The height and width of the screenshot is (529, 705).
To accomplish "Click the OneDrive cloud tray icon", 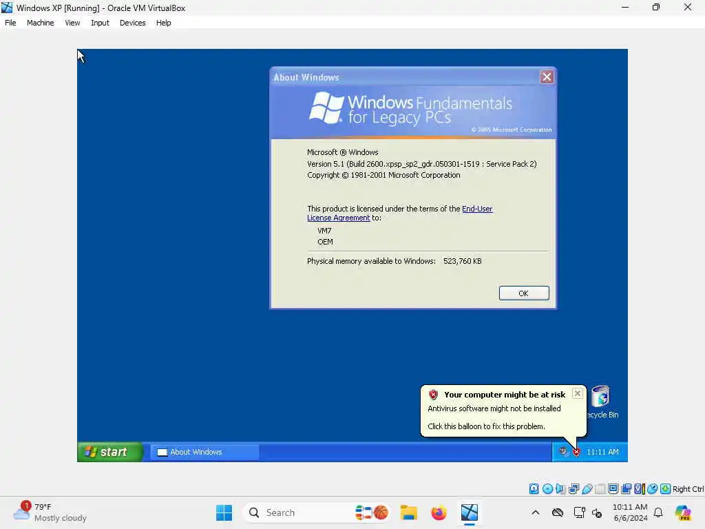I will coord(558,512).
